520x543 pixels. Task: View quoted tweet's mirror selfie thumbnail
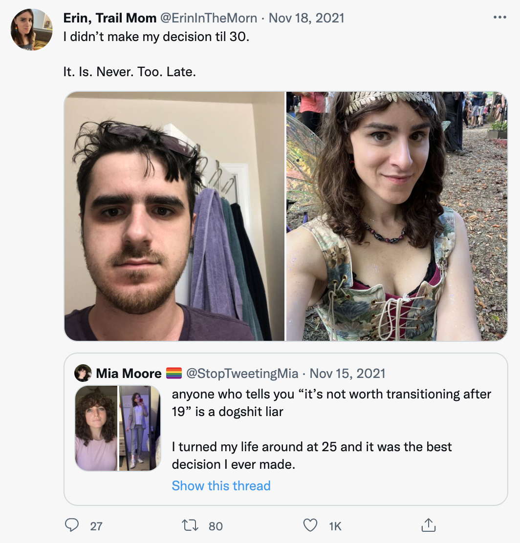click(140, 428)
